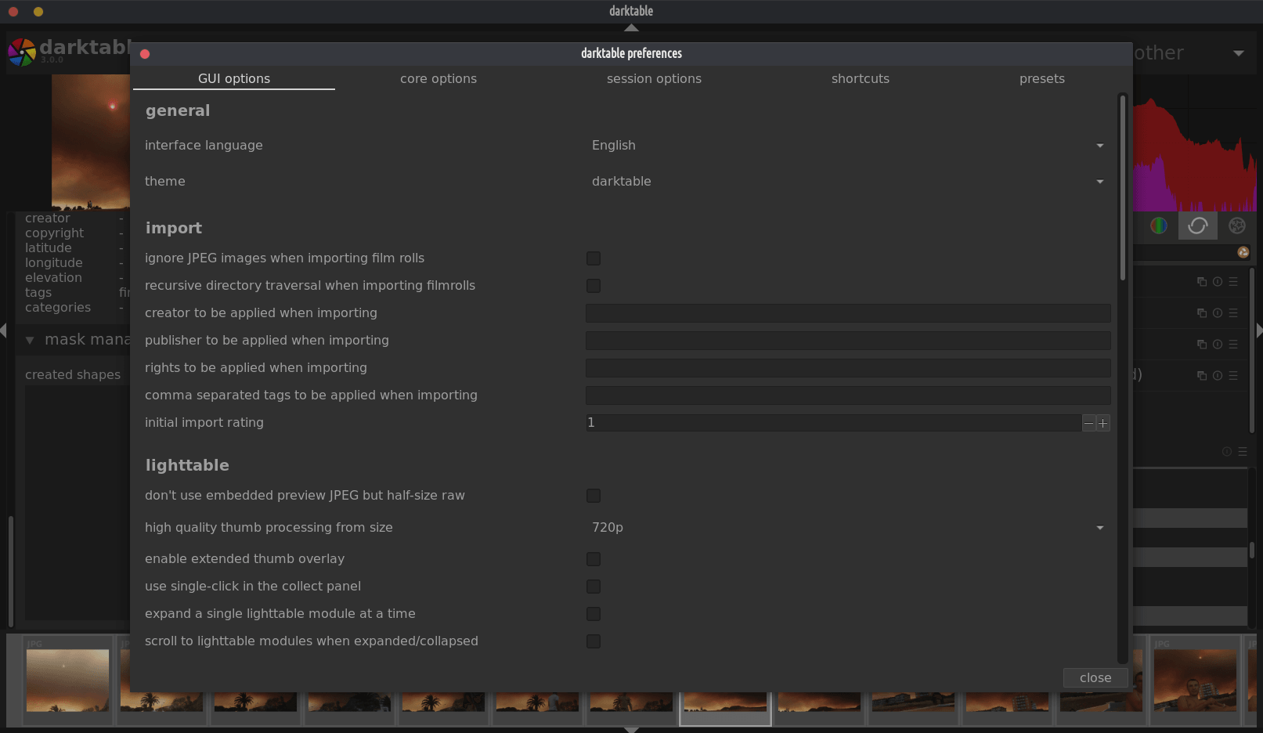Collapse the left side panel arrow
Viewport: 1263px width, 733px height.
(x=3, y=331)
